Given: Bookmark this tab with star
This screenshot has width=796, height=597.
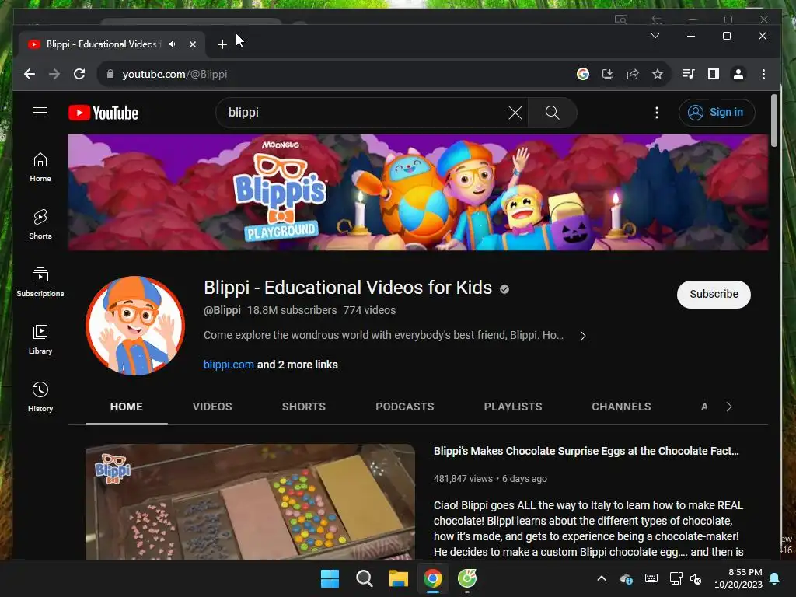Looking at the screenshot, I should pos(658,74).
